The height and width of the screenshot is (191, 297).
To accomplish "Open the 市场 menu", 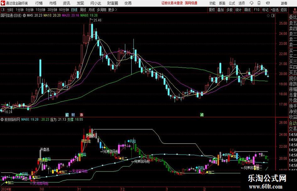I will pos(53,3).
